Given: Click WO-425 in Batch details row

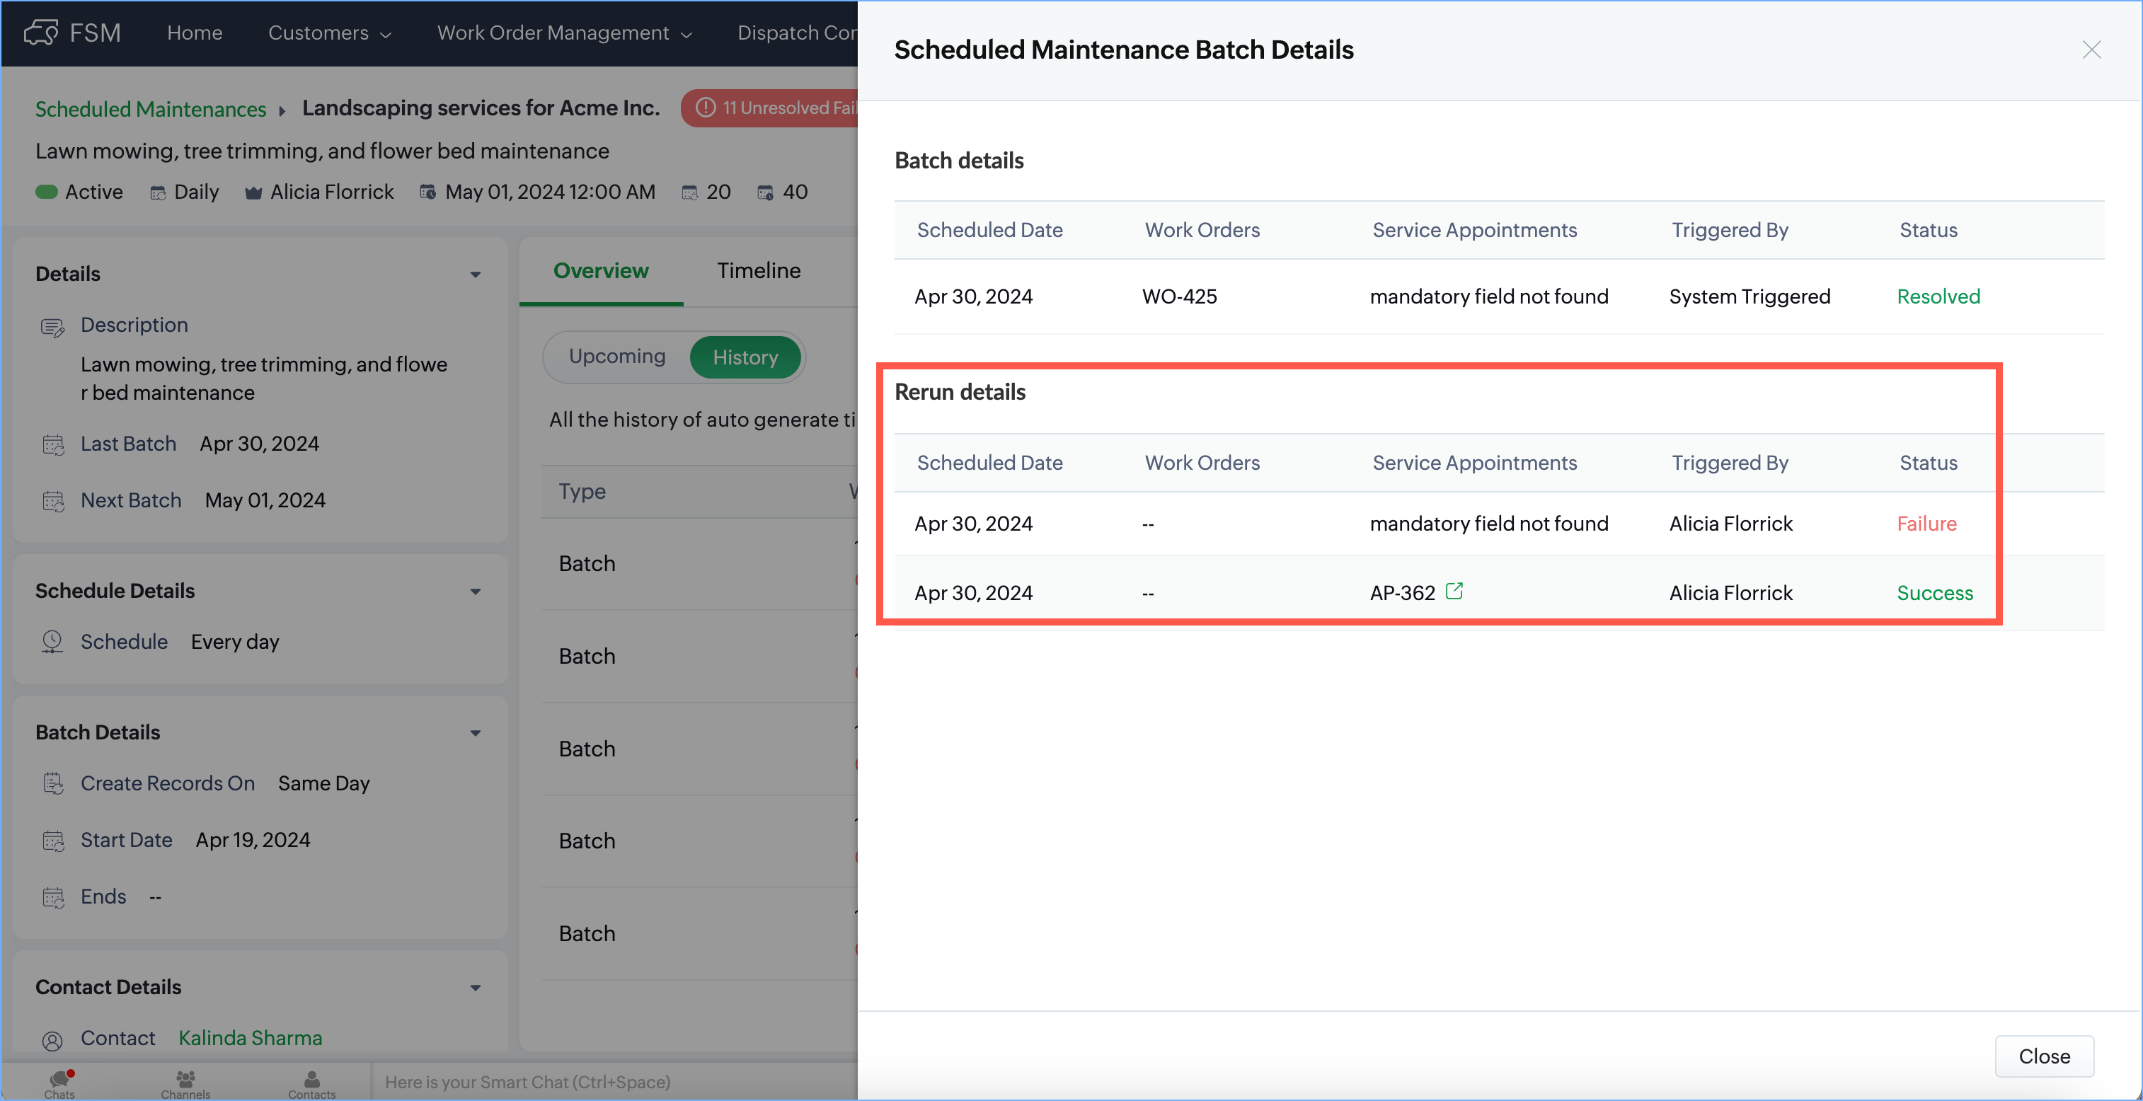Looking at the screenshot, I should (1179, 297).
